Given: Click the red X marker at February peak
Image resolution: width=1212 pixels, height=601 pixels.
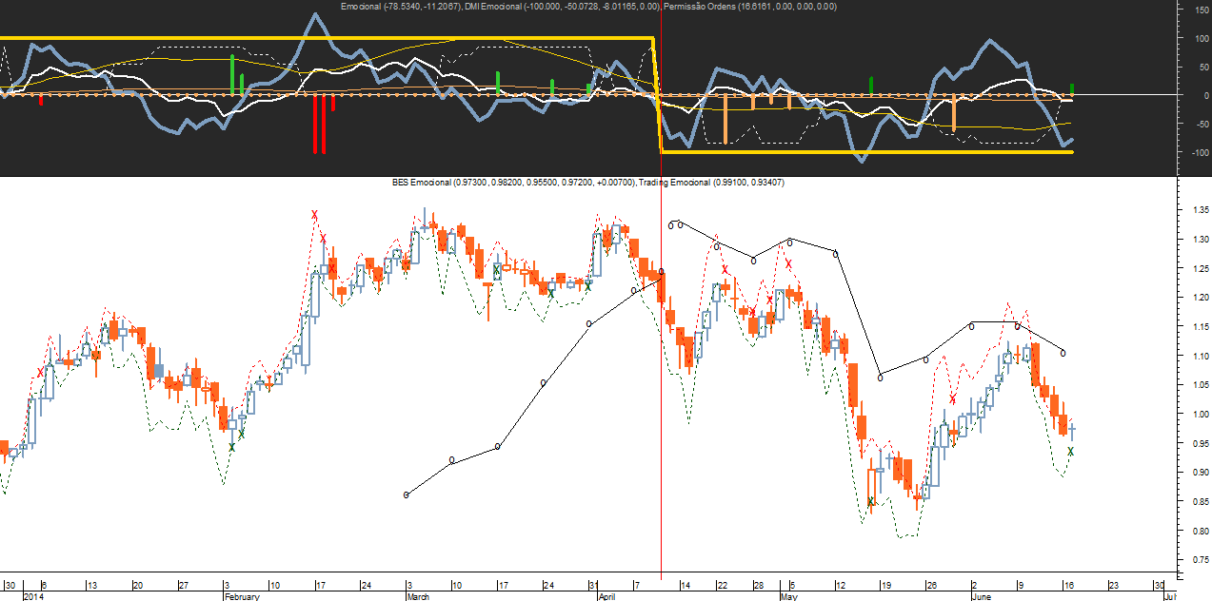Looking at the screenshot, I should [314, 215].
